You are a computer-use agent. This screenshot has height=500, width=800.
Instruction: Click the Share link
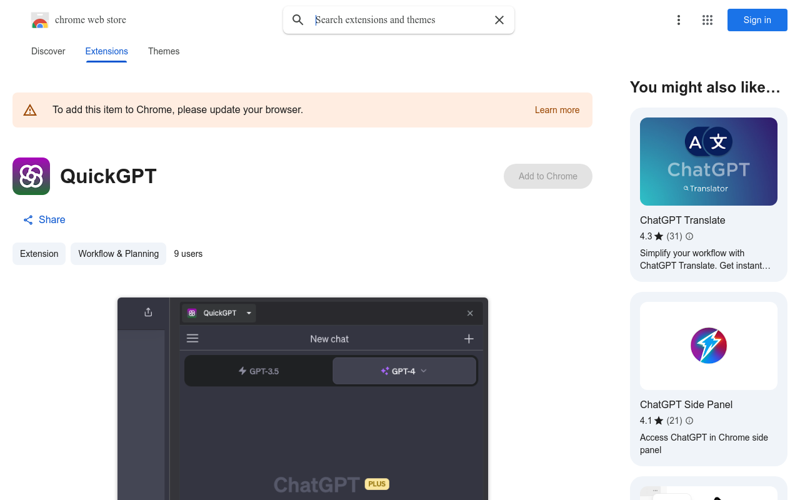(52, 220)
